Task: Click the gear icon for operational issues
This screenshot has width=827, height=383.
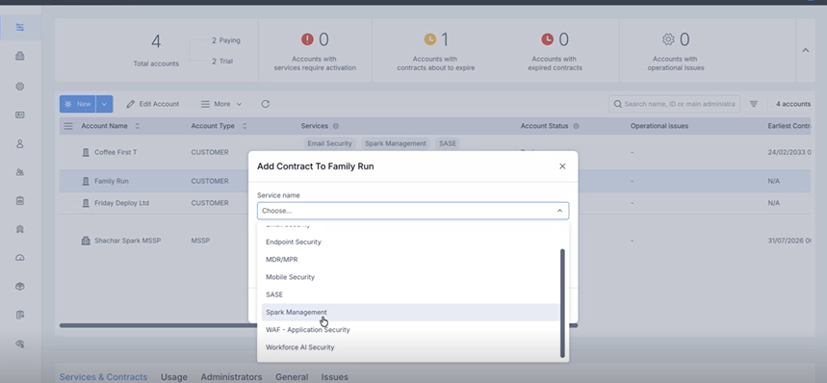Action: [x=668, y=39]
